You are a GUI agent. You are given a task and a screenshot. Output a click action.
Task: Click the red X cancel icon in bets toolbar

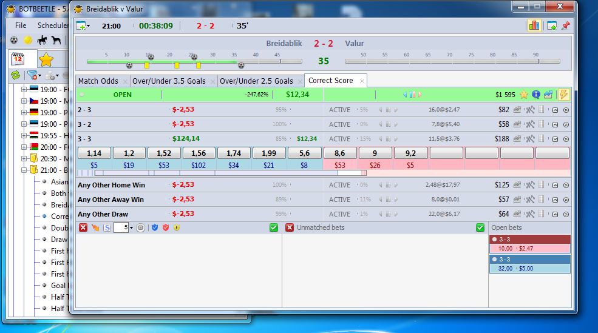tap(83, 227)
